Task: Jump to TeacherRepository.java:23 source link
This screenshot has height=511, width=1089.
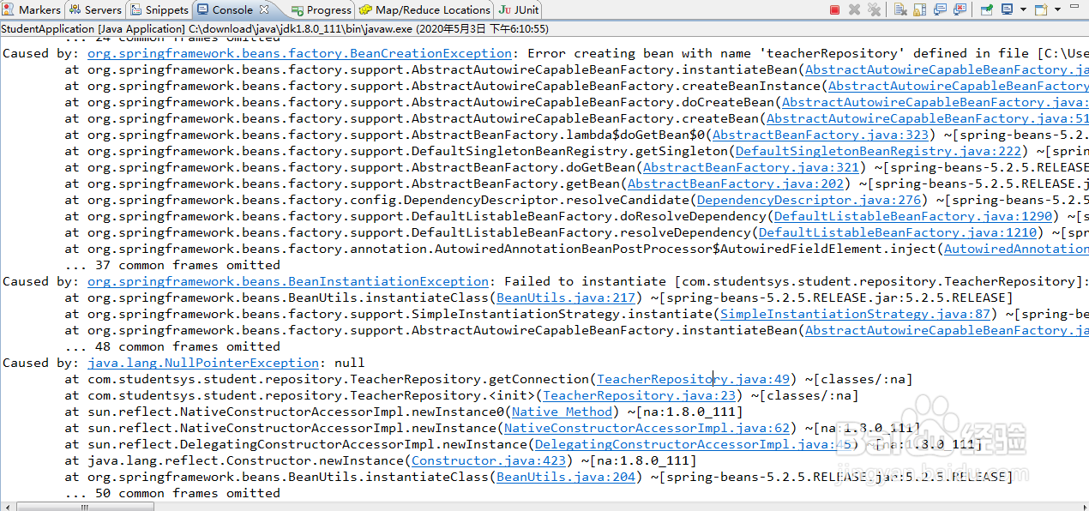Action: click(x=640, y=395)
